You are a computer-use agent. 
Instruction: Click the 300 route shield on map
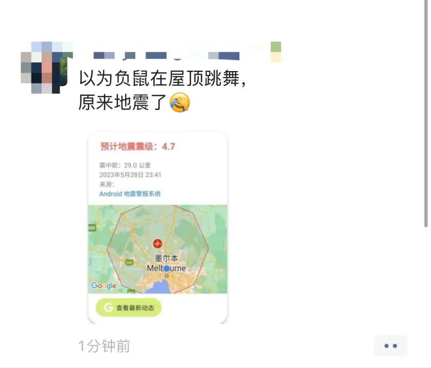[91, 228]
